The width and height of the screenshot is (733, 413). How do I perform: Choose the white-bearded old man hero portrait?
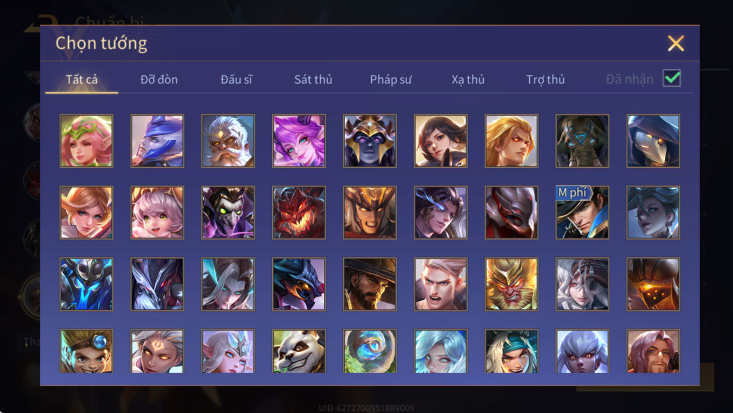(228, 141)
